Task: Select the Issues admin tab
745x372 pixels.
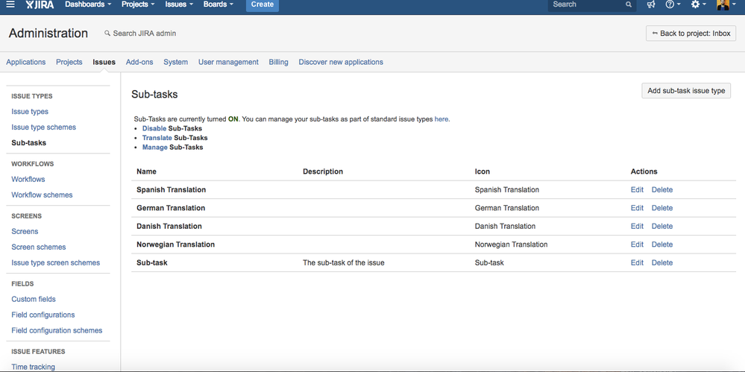Action: tap(104, 62)
